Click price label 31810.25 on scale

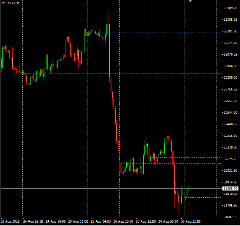tap(230, 194)
